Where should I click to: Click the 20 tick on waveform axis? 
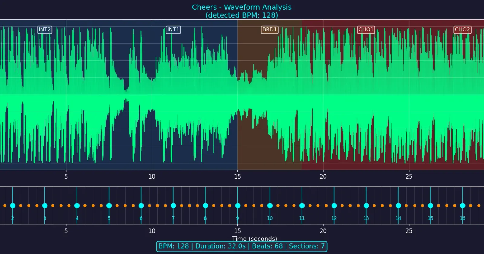coord(323,177)
